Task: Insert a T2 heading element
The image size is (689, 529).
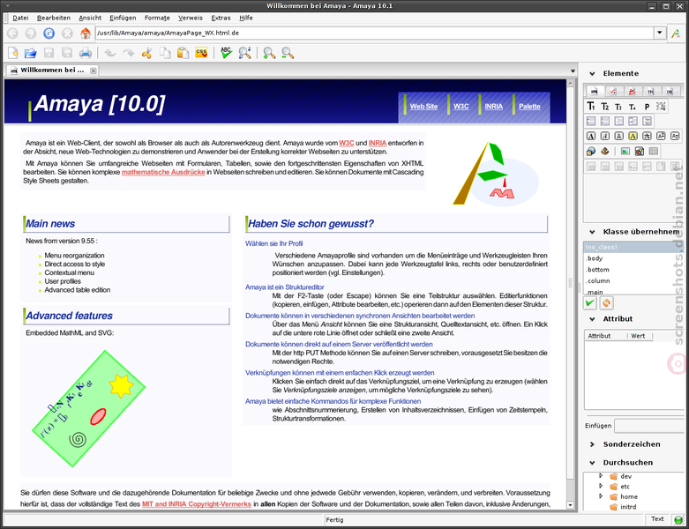Action: [x=605, y=106]
